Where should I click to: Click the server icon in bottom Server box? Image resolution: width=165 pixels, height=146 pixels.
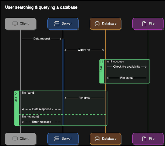[x=57, y=139]
